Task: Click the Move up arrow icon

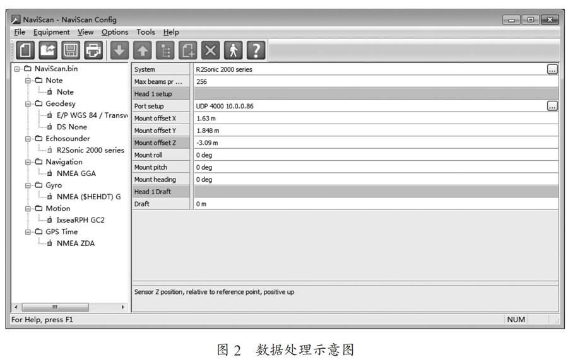Action: coord(143,50)
